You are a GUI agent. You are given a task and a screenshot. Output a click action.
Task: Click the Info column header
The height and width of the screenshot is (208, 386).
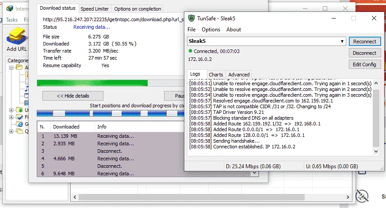[x=139, y=127]
